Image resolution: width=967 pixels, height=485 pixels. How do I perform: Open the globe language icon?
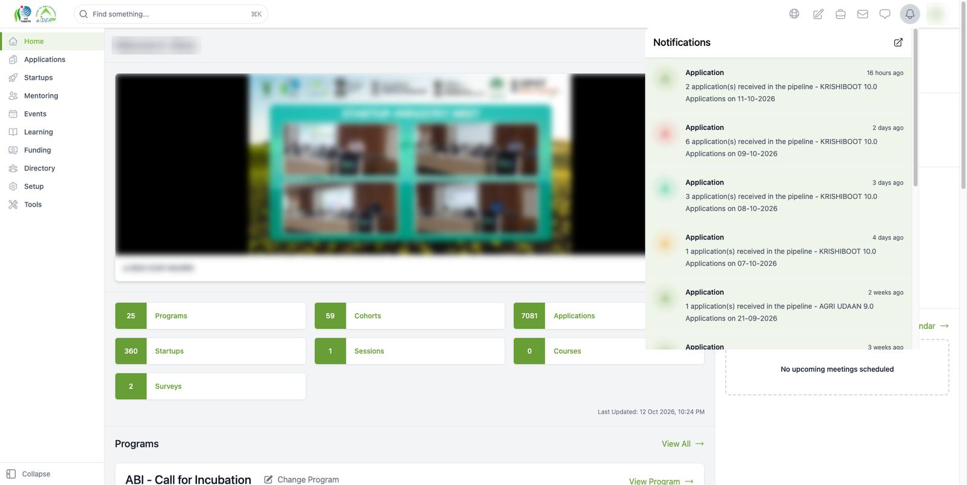click(794, 14)
